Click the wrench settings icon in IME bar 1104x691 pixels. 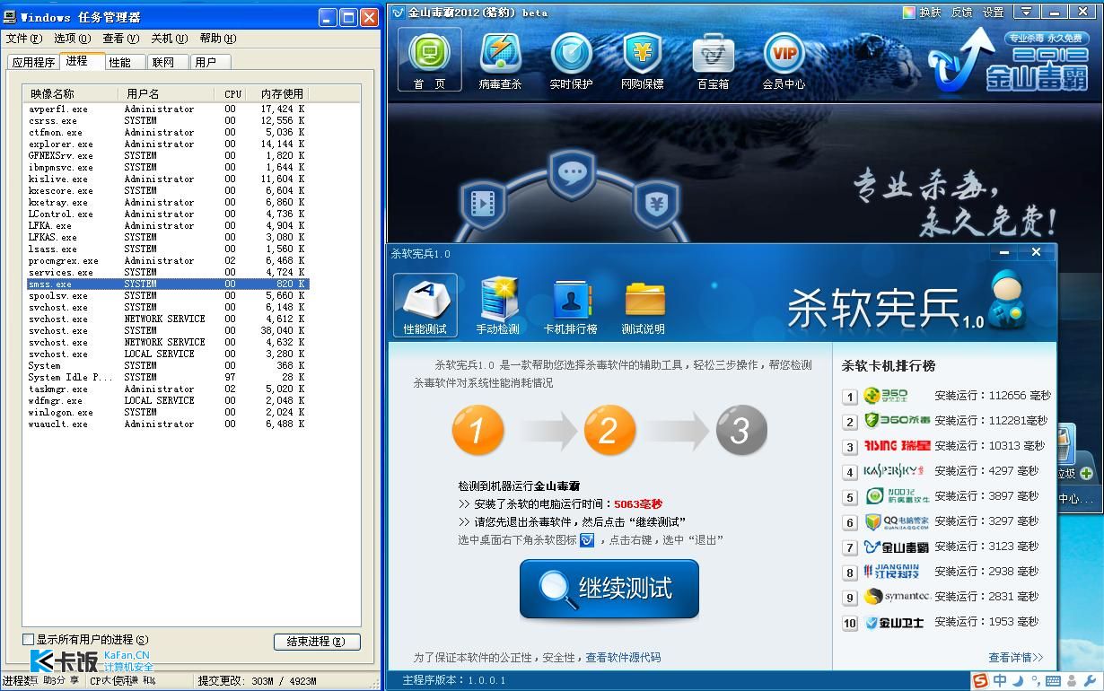coord(1090,681)
